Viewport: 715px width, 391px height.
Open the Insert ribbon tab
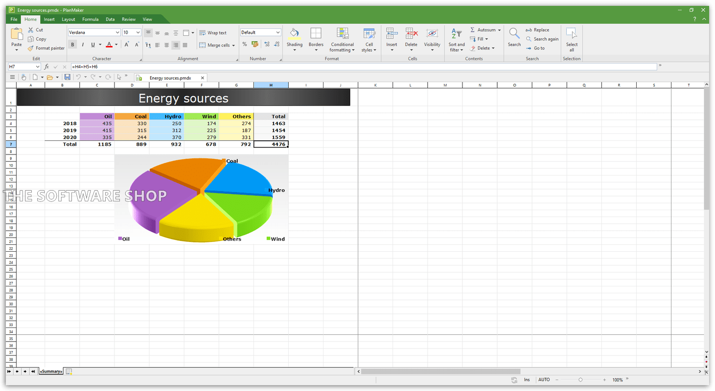[x=49, y=19]
